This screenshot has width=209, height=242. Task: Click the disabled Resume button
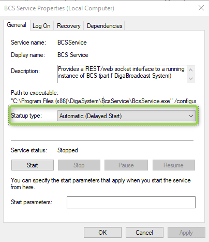click(174, 165)
